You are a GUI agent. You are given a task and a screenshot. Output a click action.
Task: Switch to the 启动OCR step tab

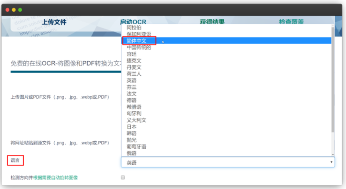(133, 22)
